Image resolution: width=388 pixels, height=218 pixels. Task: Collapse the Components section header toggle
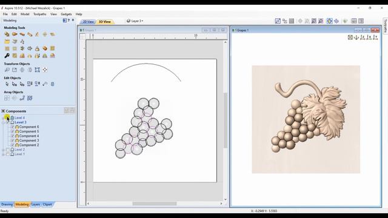tap(3, 111)
